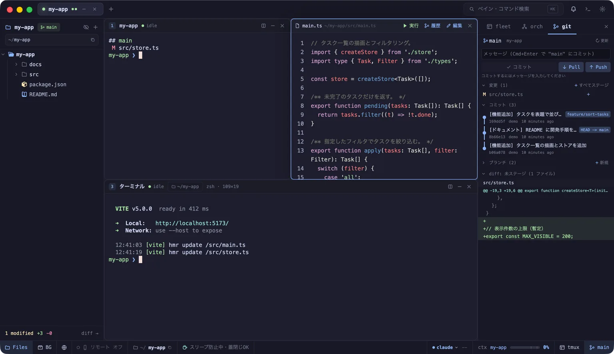
Task: Push to remote
Action: click(598, 67)
